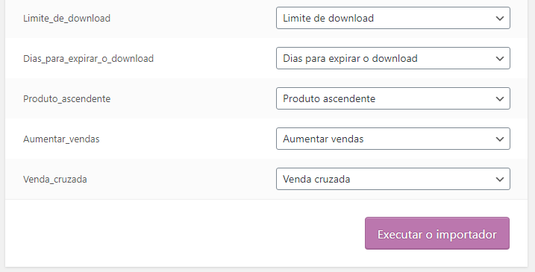Run the importer with Executar o importador
This screenshot has height=272, width=535.
click(437, 233)
